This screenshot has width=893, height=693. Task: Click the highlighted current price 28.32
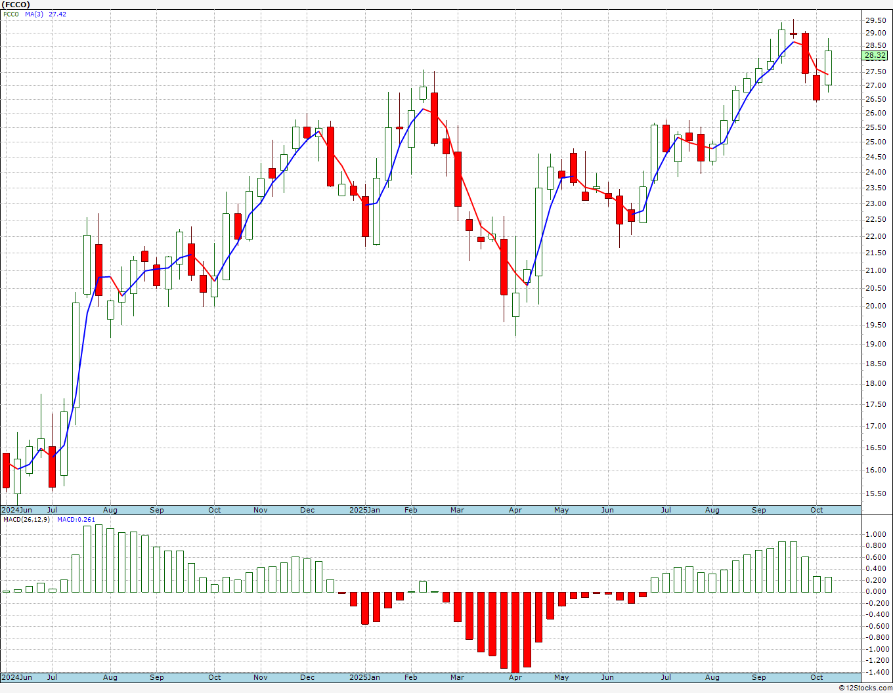tap(875, 56)
